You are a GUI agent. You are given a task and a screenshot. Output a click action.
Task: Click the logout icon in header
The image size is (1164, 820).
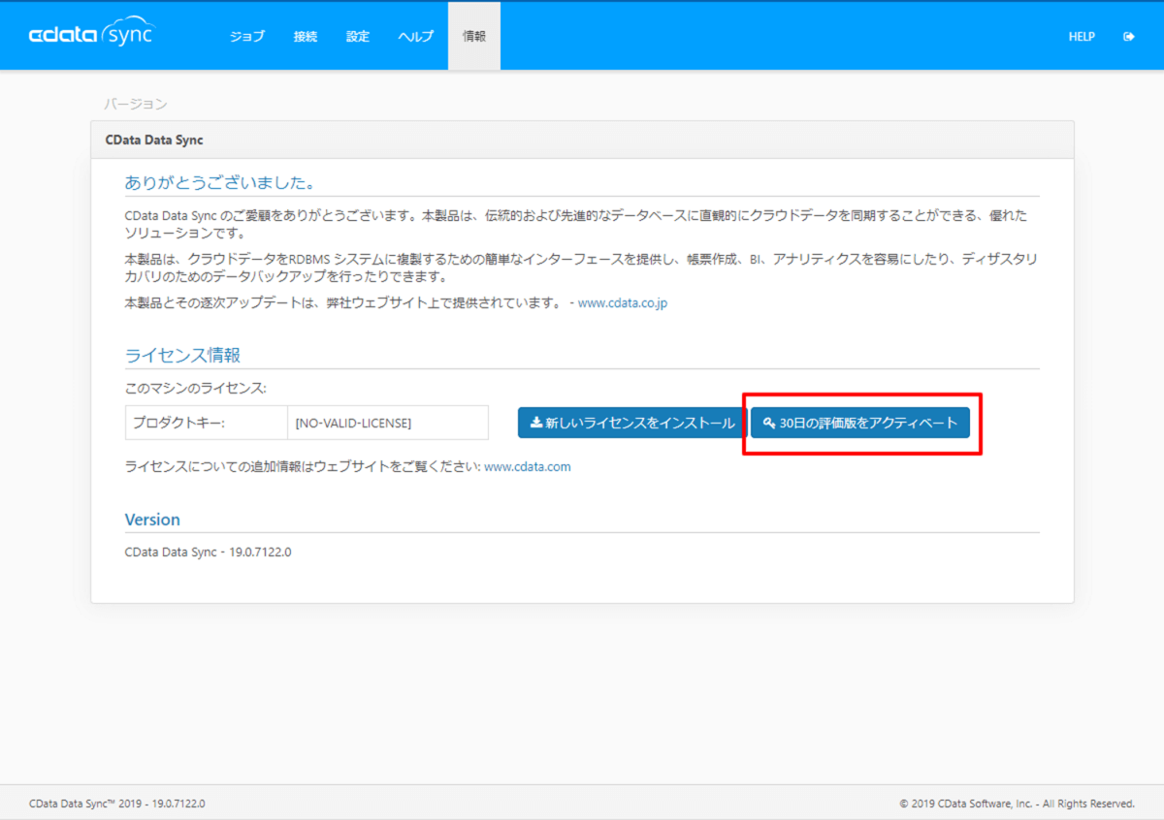click(1128, 36)
